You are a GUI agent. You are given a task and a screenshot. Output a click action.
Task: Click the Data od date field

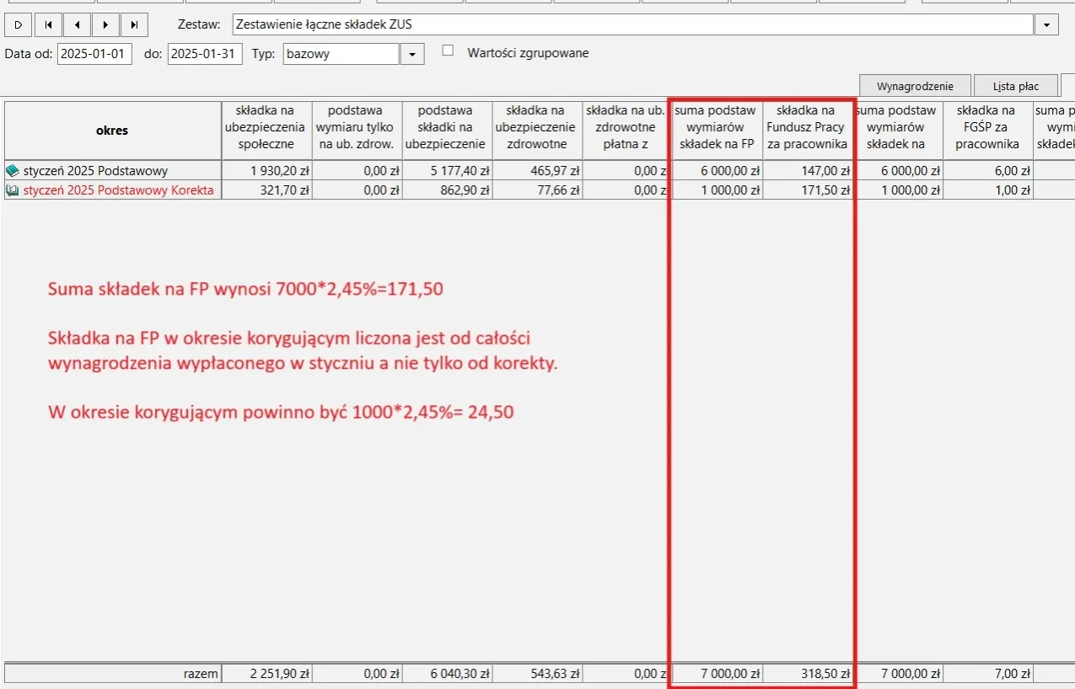tap(94, 55)
